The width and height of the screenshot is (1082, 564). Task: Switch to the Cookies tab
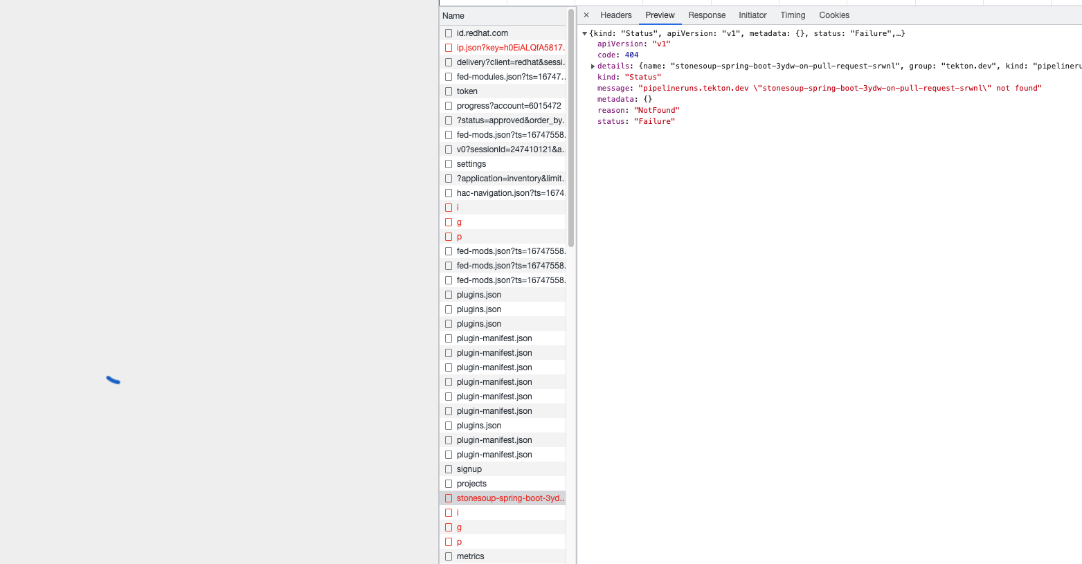[833, 15]
